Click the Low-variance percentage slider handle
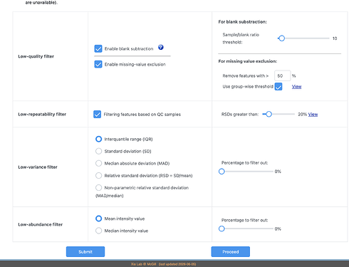Screen dimensions: 349x267 222,172
